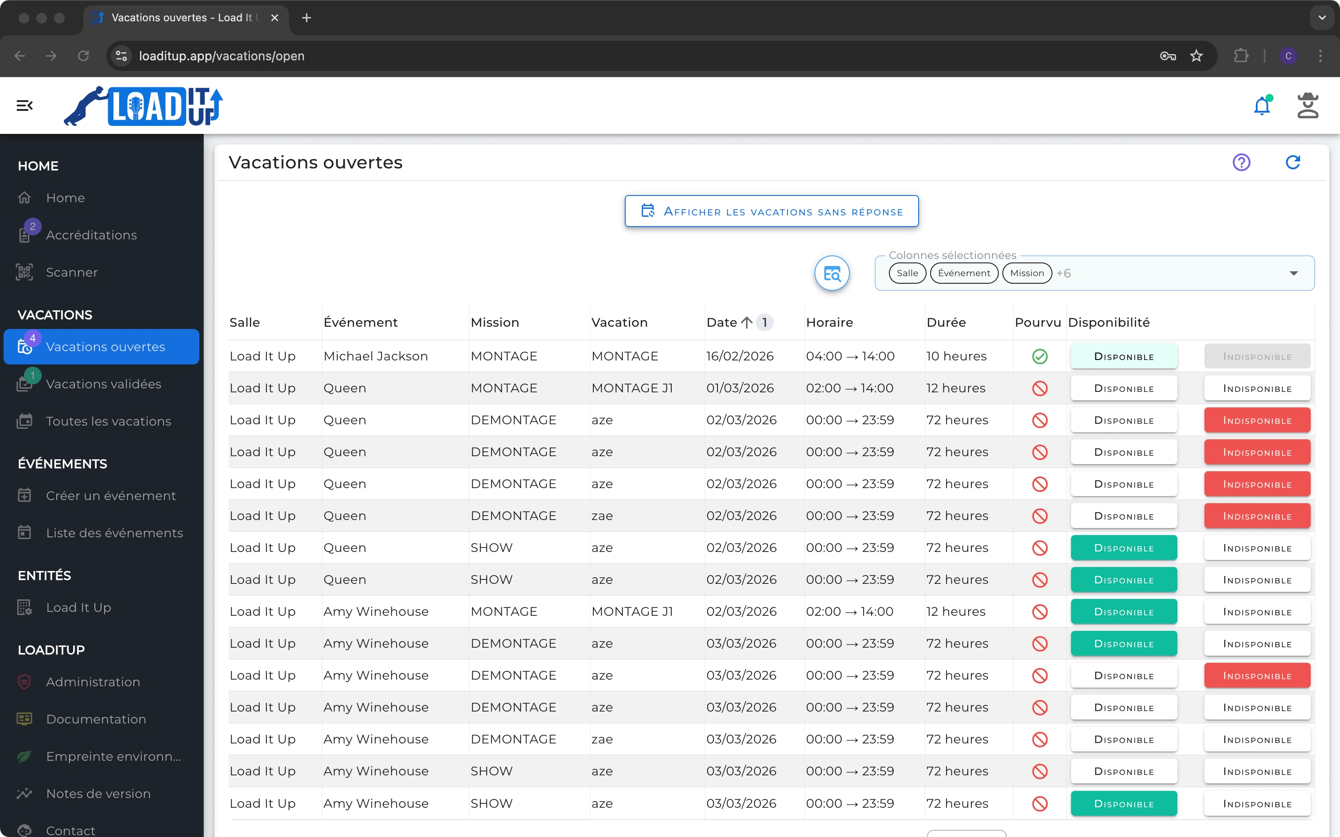Expand the Colonnes sélectionnées dropdown arrow
Image resolution: width=1340 pixels, height=837 pixels.
point(1293,274)
